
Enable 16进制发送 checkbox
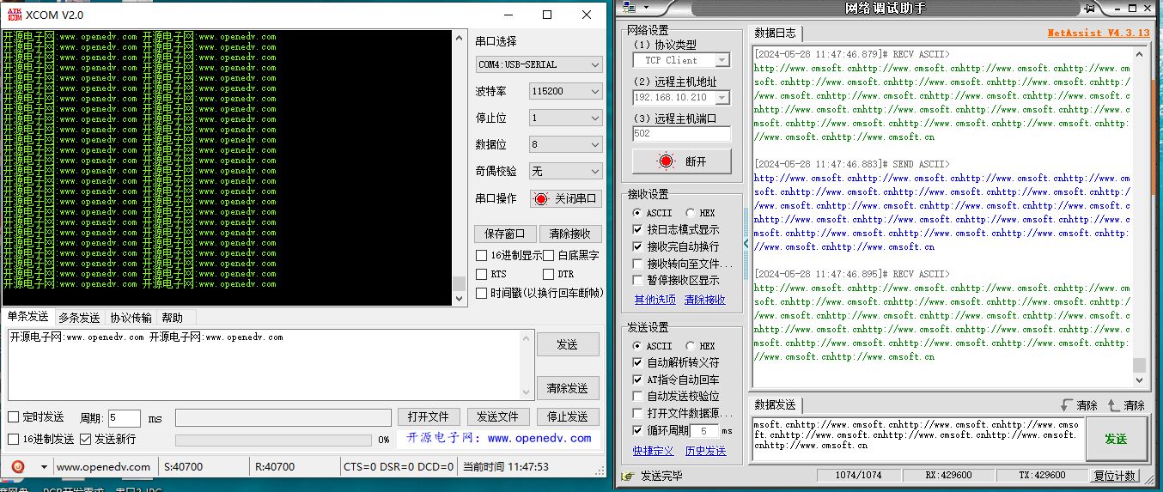pos(13,439)
